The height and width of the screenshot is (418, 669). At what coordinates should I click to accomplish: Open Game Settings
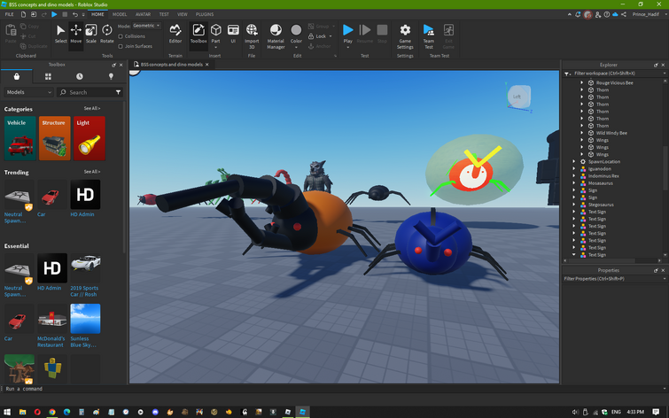[405, 35]
